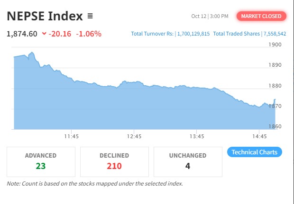Select the Advanced stocks count box
294x204 pixels.
tap(41, 161)
